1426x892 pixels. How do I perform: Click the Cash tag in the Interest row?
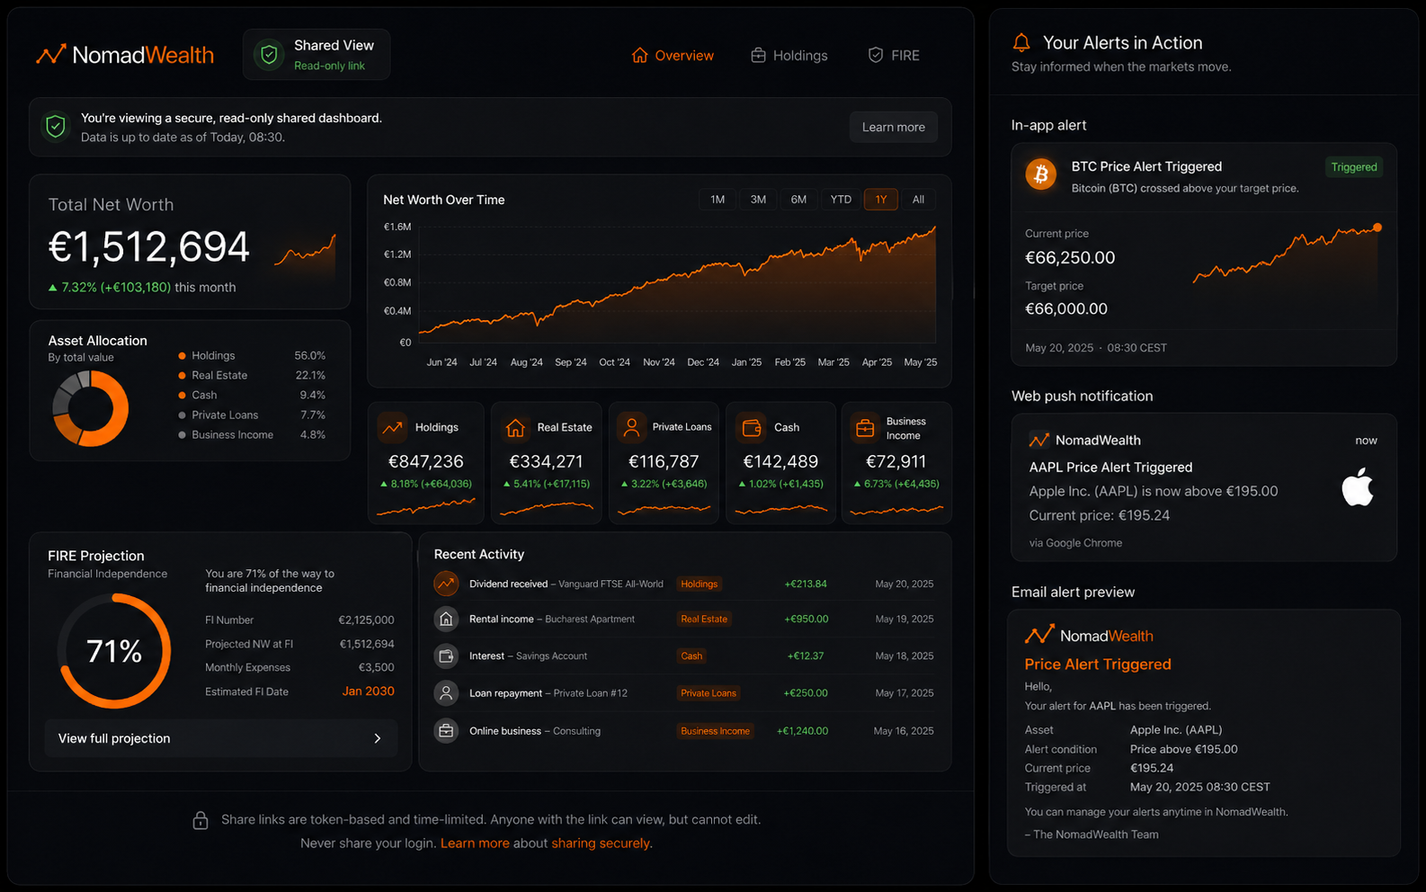[x=691, y=656]
